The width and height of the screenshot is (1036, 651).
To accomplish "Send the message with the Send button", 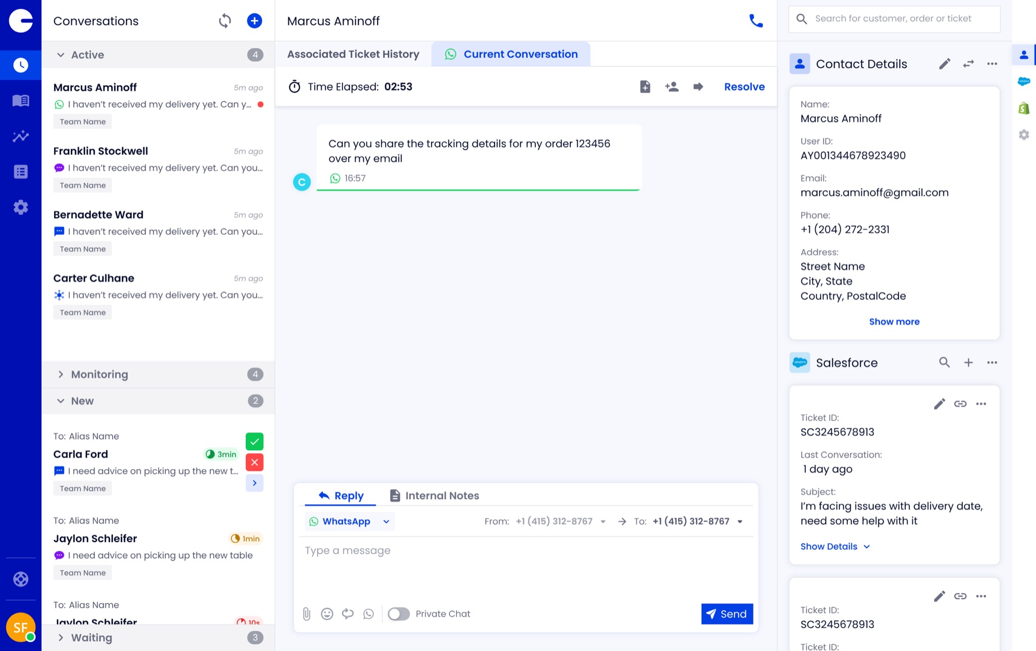I will point(727,614).
